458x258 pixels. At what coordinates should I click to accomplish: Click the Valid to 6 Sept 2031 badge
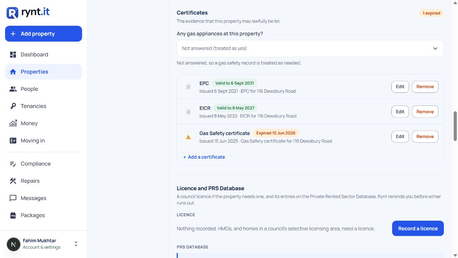235,83
